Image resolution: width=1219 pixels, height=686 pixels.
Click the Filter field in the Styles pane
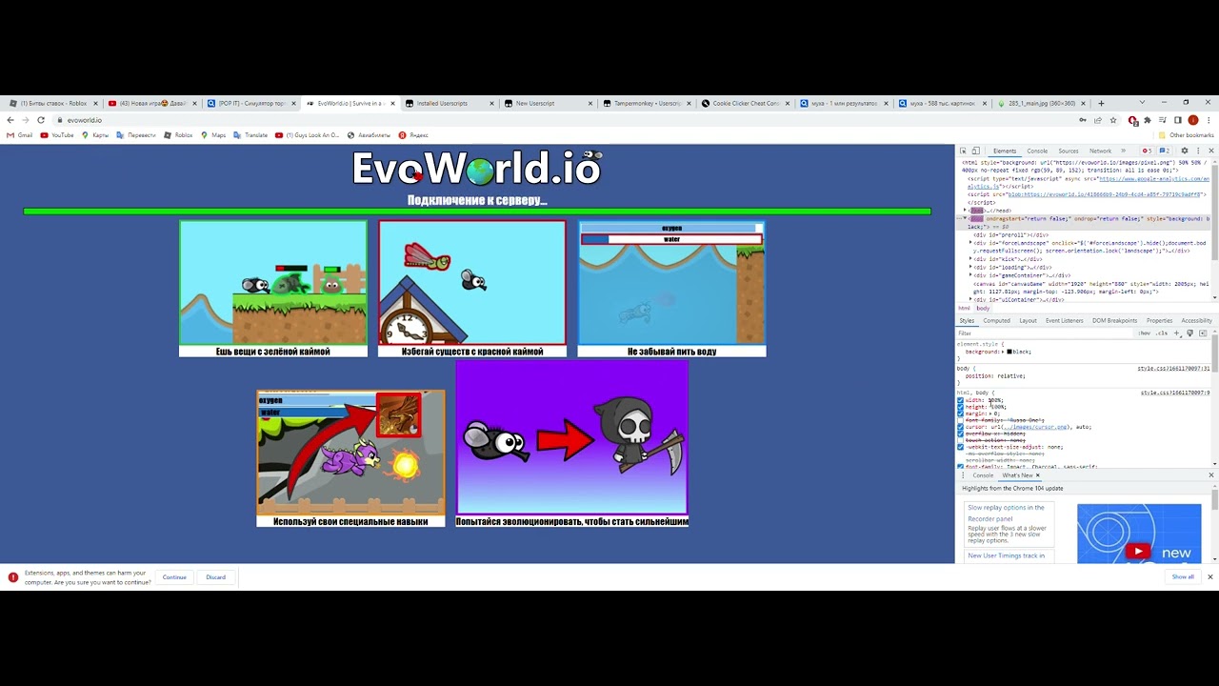coord(1043,333)
